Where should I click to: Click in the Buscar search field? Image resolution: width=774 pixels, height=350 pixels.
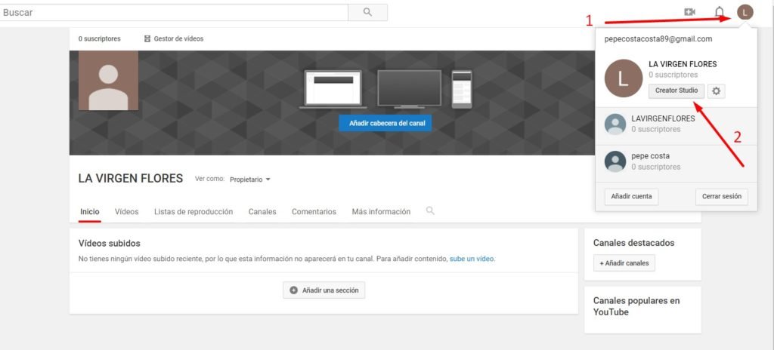click(x=173, y=12)
